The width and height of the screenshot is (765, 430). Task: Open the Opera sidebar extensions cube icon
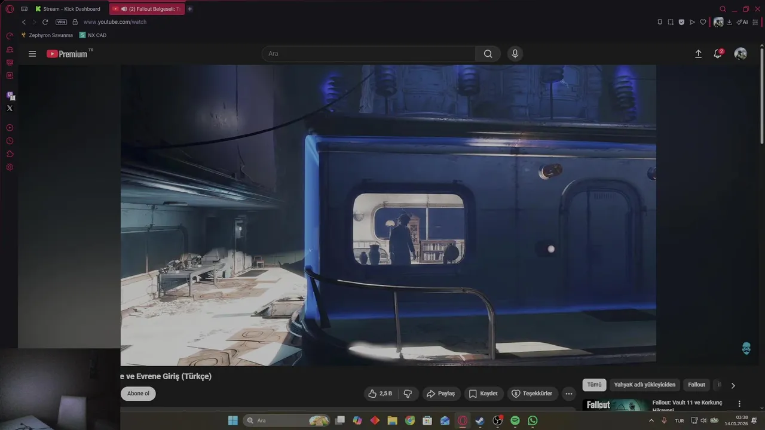[10, 154]
